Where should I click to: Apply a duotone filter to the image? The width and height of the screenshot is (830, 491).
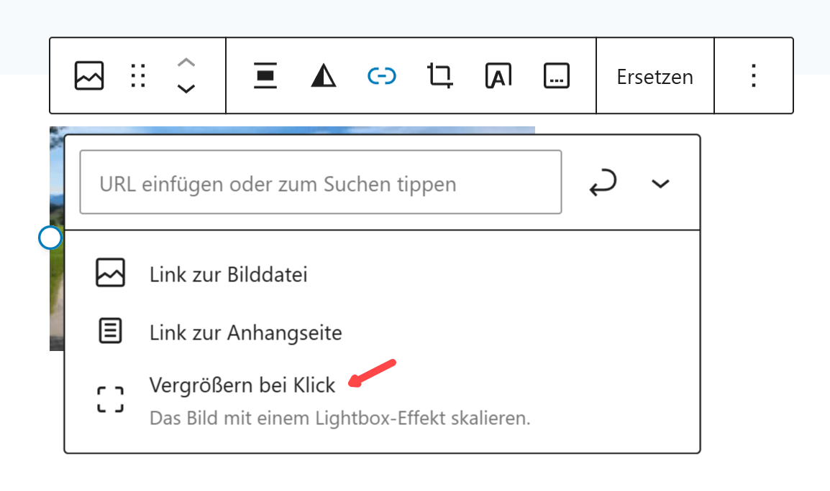[x=324, y=76]
